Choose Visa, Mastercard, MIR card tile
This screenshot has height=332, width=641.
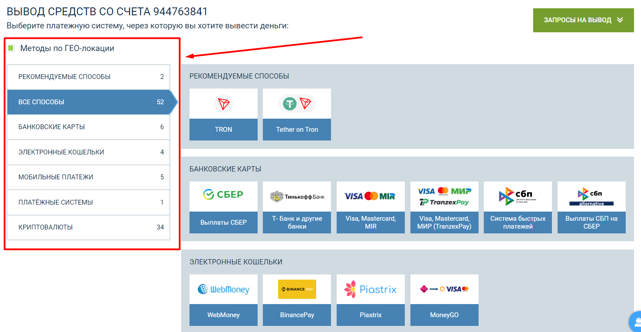click(370, 197)
